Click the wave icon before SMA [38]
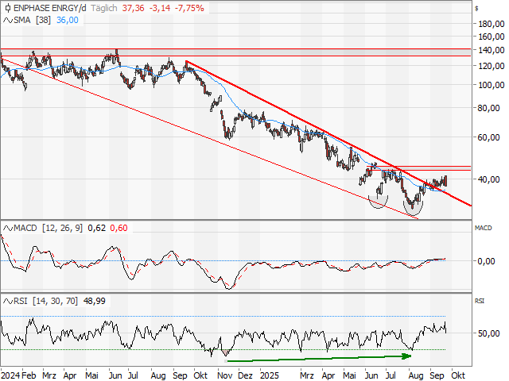The height and width of the screenshot is (381, 509). [x=7, y=20]
